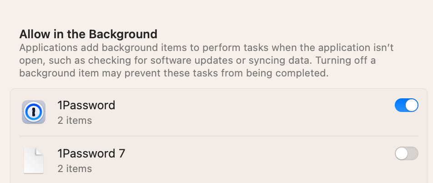433x183 pixels.
Task: Click the background items description paragraph
Action: click(x=206, y=60)
